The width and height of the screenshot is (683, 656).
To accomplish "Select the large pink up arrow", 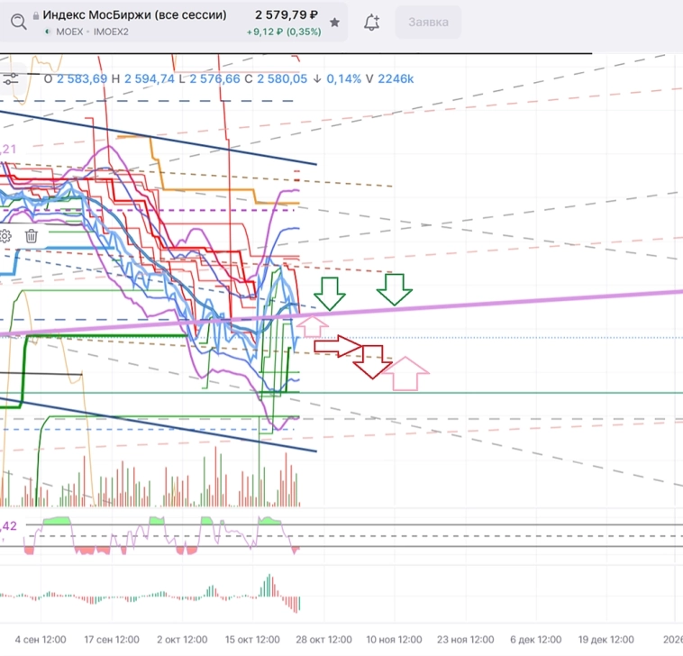I will 409,372.
